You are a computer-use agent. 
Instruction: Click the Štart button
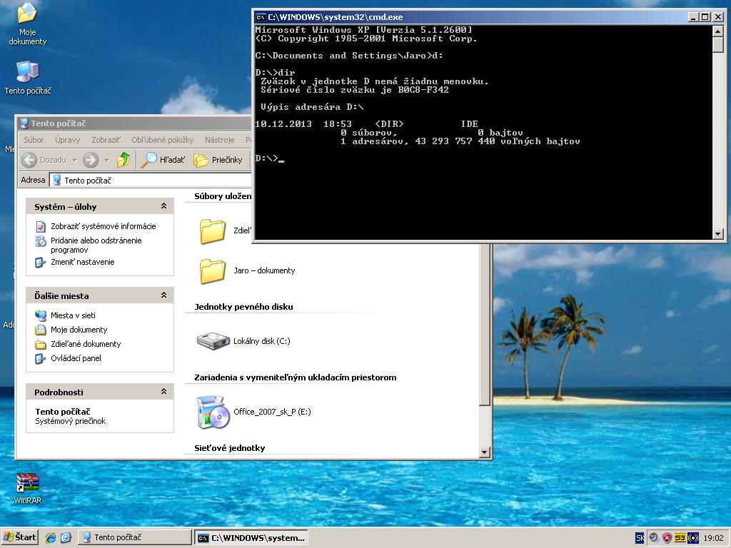pos(19,537)
